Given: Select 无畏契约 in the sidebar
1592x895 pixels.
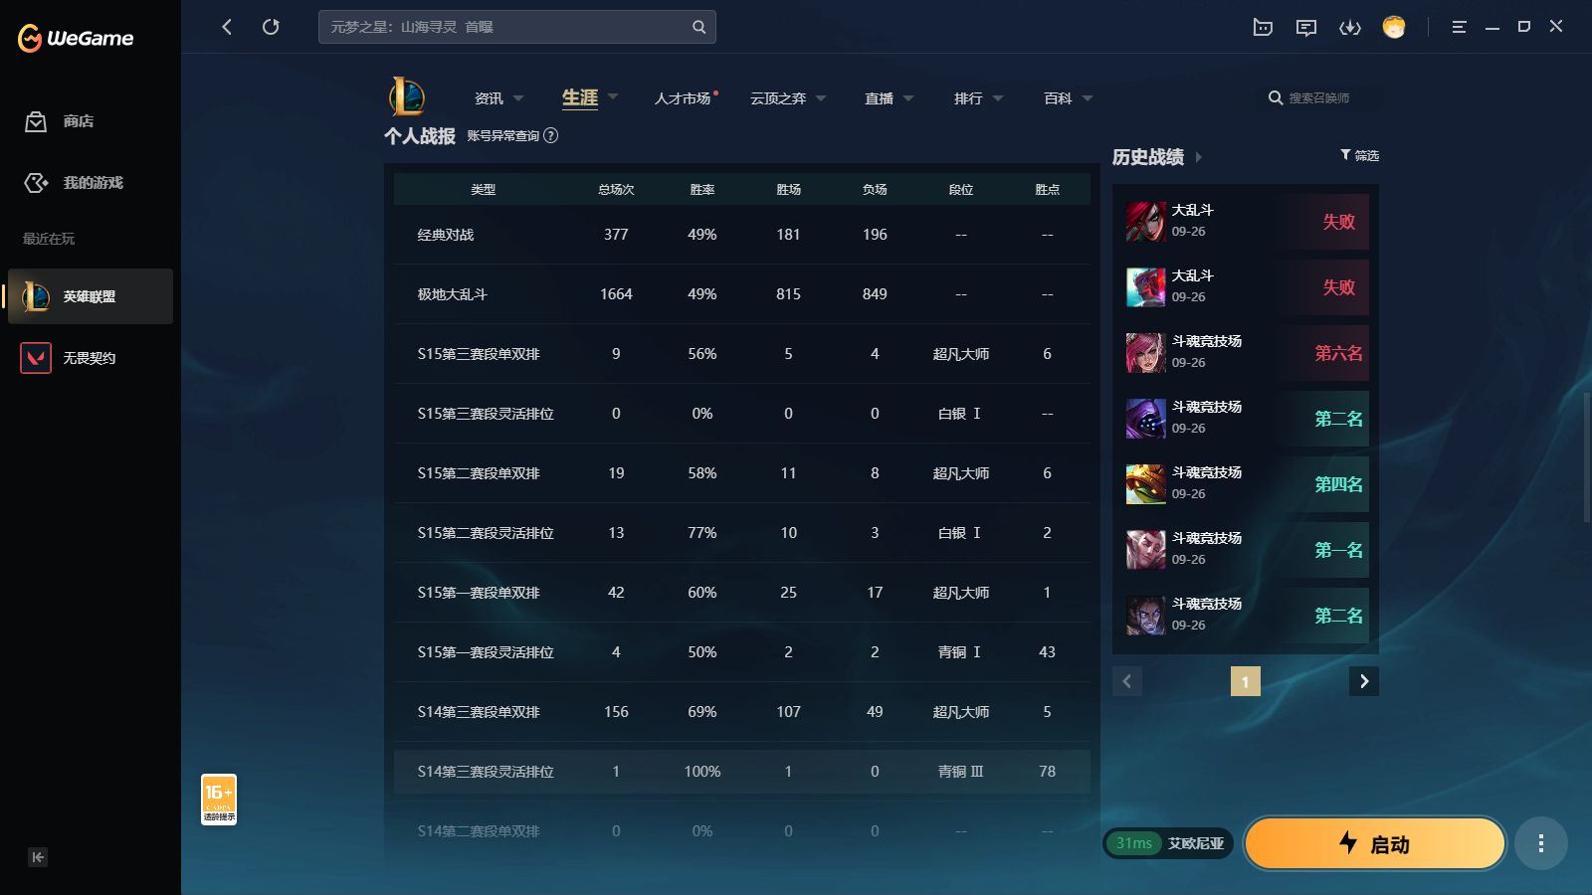Looking at the screenshot, I should (x=90, y=358).
